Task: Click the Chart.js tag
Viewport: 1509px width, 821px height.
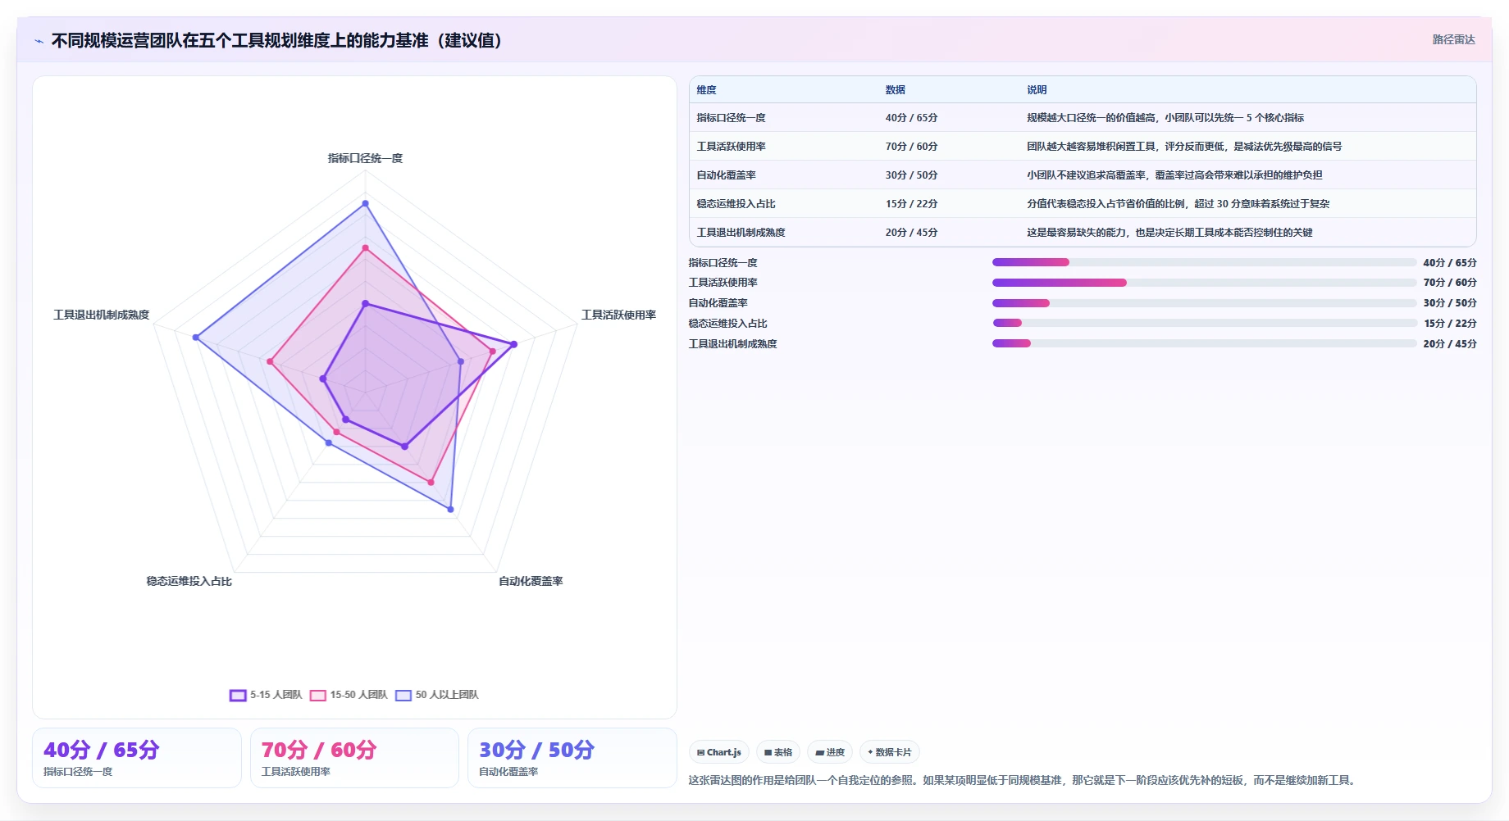Action: tap(719, 752)
